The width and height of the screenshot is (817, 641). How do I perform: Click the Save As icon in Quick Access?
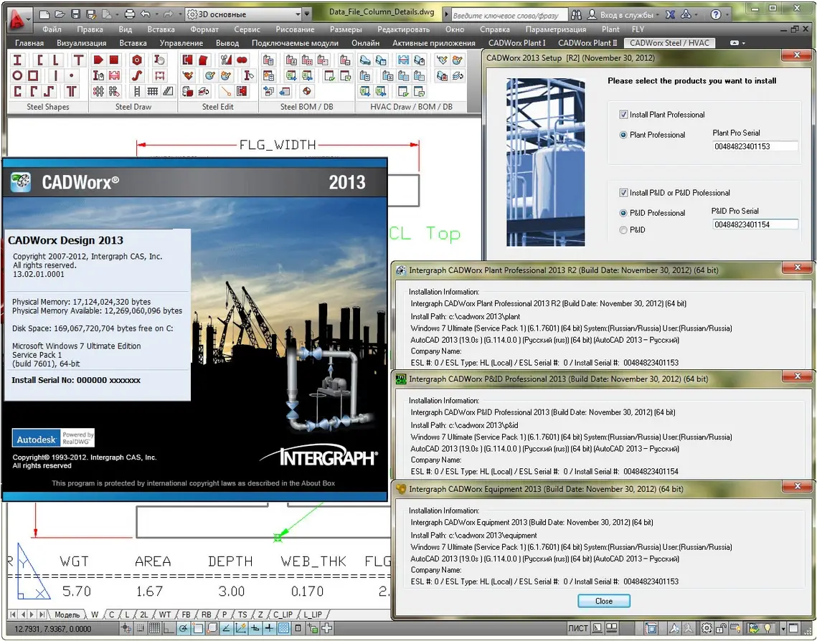point(91,14)
